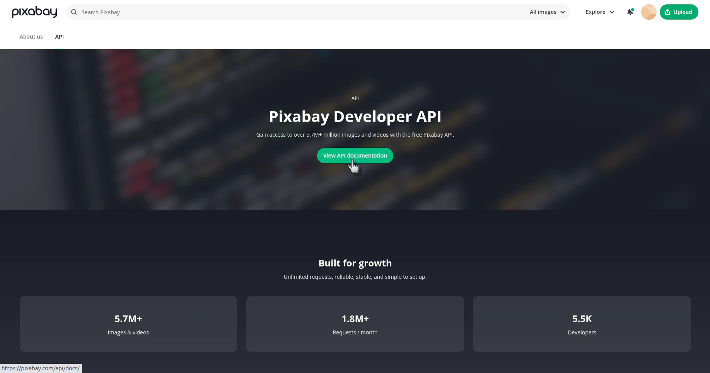Click the search icon in the search bar
This screenshot has height=373, width=710.
pyautogui.click(x=74, y=12)
